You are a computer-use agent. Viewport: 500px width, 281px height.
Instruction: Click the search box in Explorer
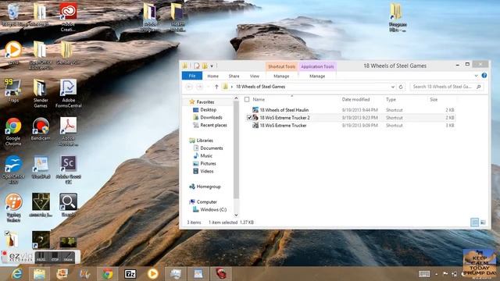[x=446, y=87]
